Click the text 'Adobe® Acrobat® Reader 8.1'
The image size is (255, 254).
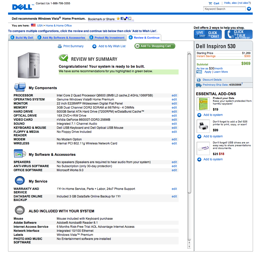[77, 223]
